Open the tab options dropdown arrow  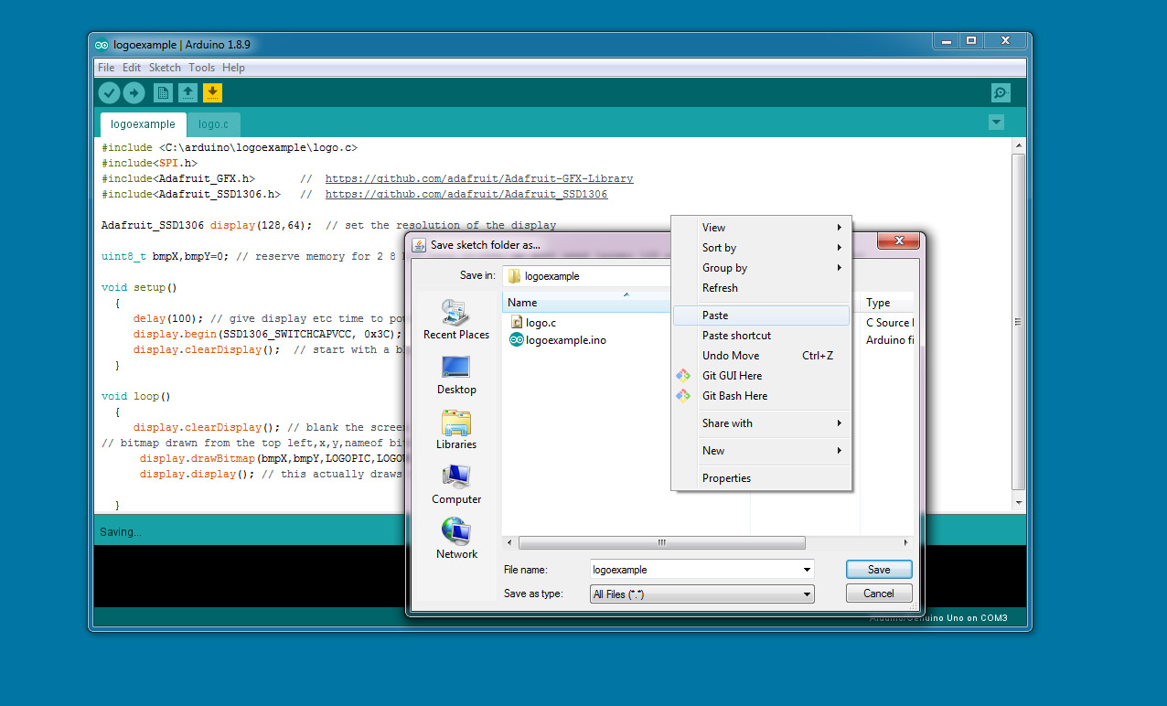(997, 123)
